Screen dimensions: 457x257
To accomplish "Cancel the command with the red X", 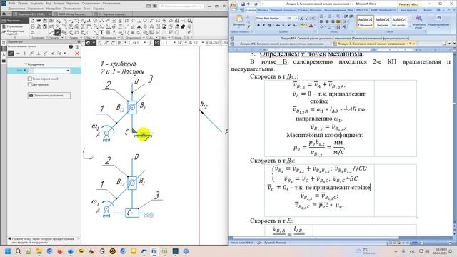I will tap(77, 54).
